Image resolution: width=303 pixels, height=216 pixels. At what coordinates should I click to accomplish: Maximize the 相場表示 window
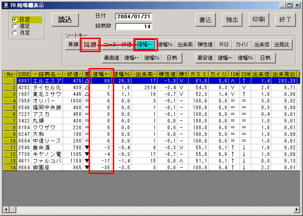[289, 6]
